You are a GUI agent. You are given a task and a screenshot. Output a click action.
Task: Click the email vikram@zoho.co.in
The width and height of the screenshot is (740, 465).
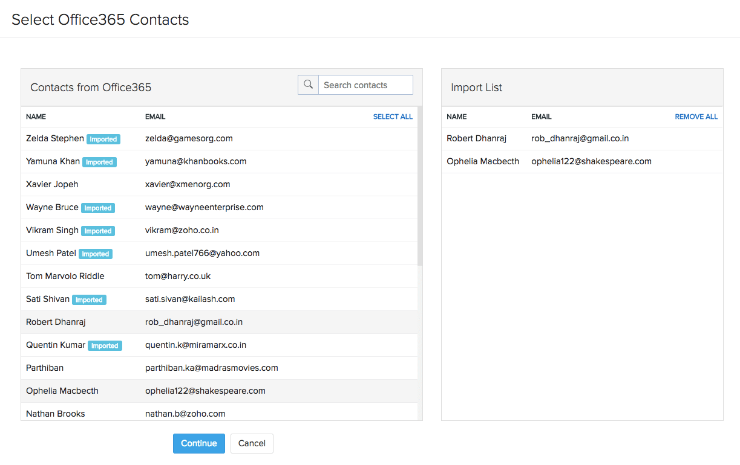click(x=182, y=230)
